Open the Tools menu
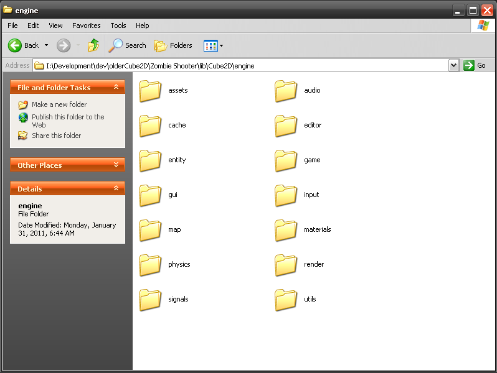This screenshot has height=373, width=497. pyautogui.click(x=118, y=25)
